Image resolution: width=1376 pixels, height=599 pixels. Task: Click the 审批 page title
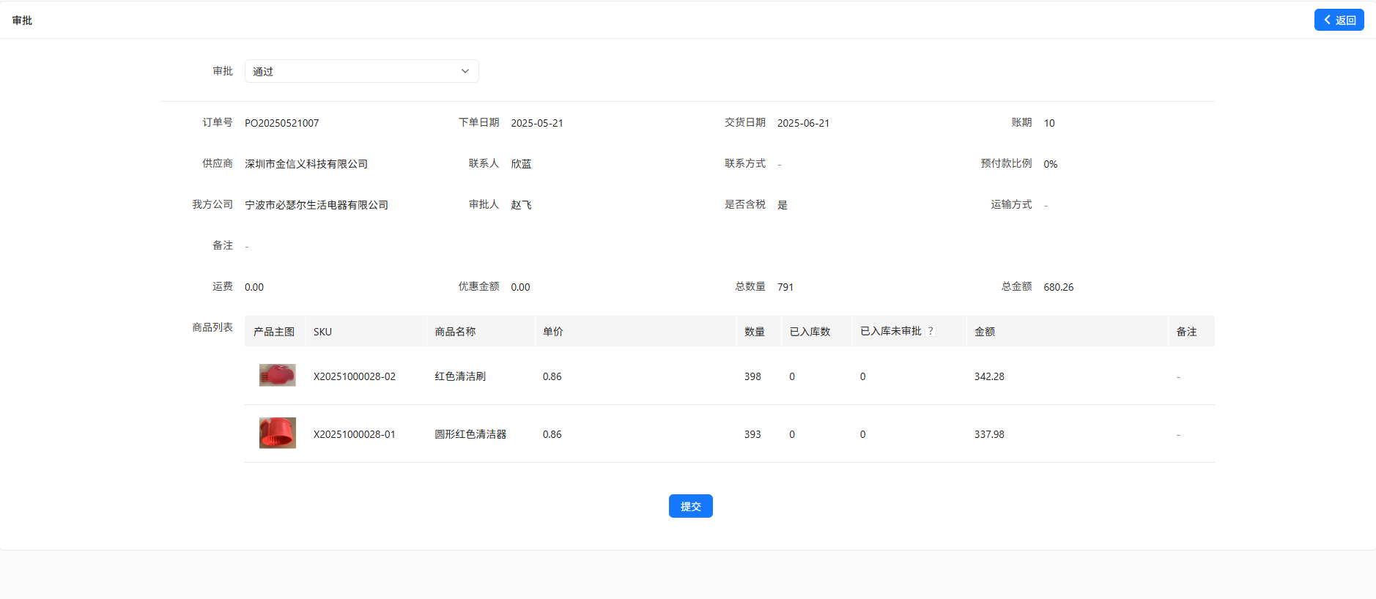tap(22, 21)
